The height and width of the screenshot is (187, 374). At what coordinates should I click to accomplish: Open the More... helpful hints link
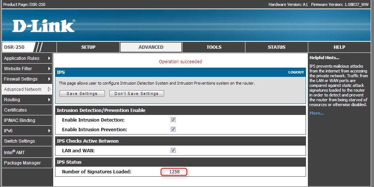(316, 113)
